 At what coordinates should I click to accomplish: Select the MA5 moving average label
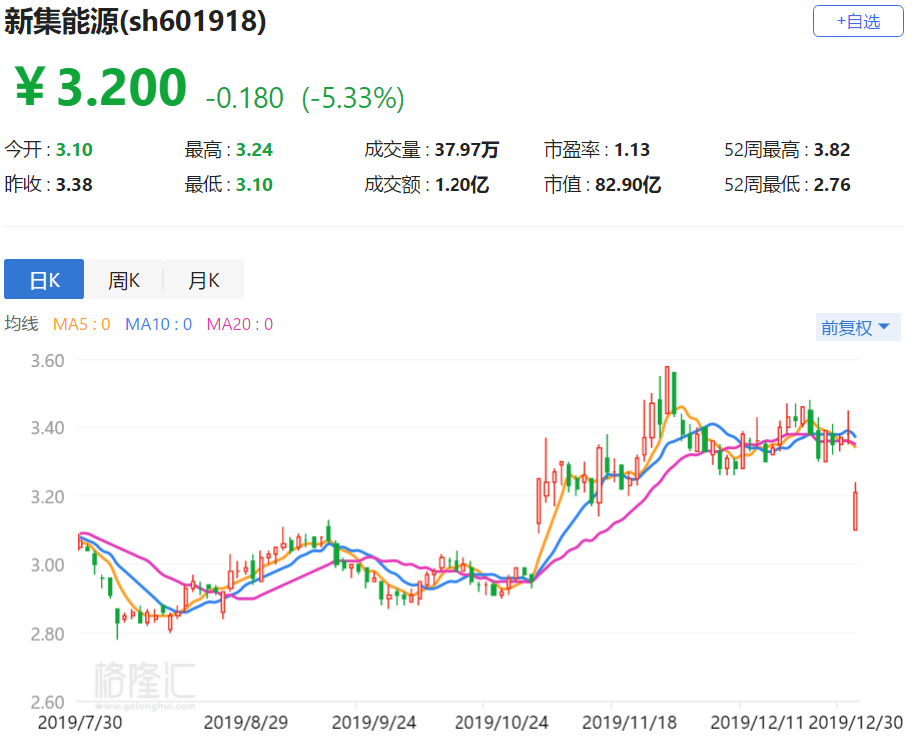coord(81,324)
